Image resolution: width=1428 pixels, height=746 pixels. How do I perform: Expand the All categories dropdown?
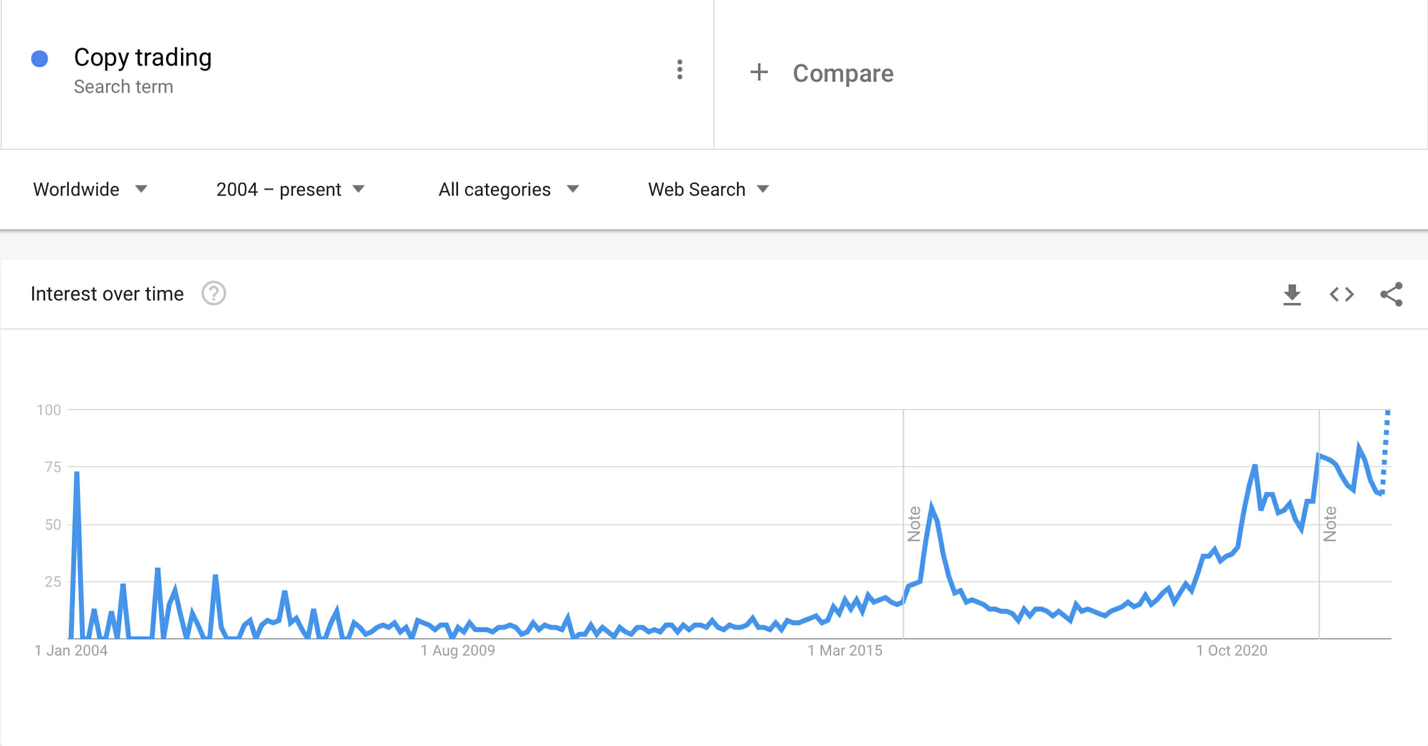tap(508, 189)
